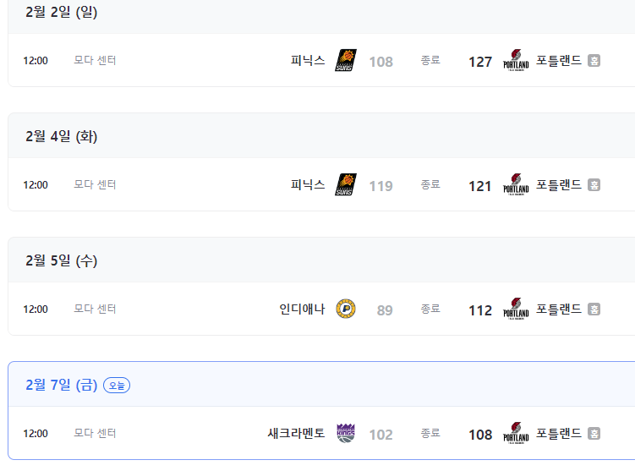
Task: Click the 종료 status of the Feb 5 game
Action: coord(430,309)
